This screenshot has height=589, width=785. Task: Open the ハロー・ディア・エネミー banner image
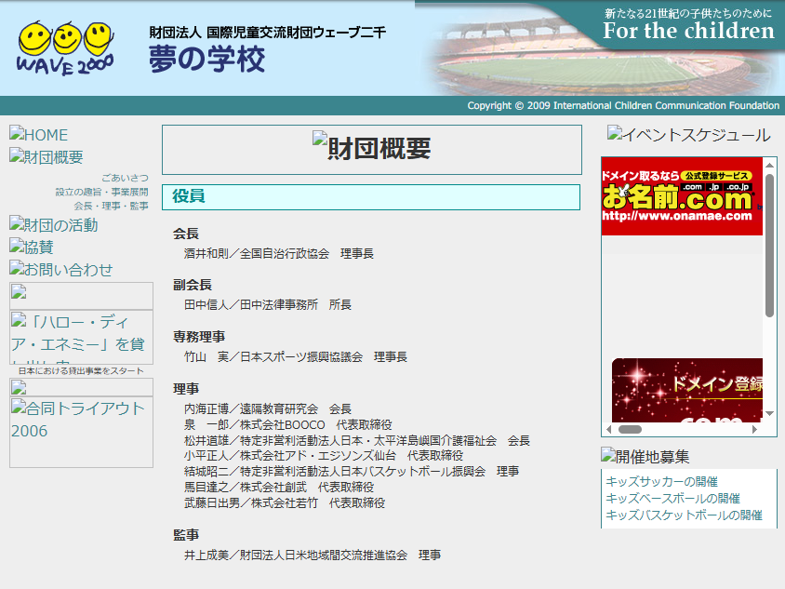[81, 336]
